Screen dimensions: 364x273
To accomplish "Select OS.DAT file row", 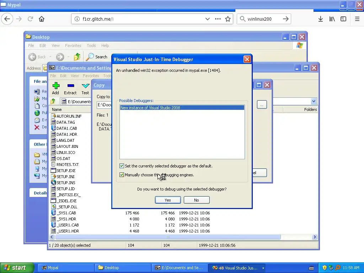I will 60,159.
